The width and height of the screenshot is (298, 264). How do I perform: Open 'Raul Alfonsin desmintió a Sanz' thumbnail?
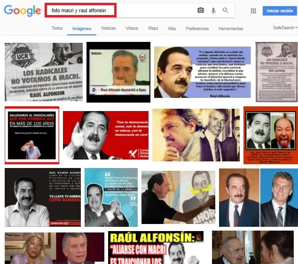118,72
